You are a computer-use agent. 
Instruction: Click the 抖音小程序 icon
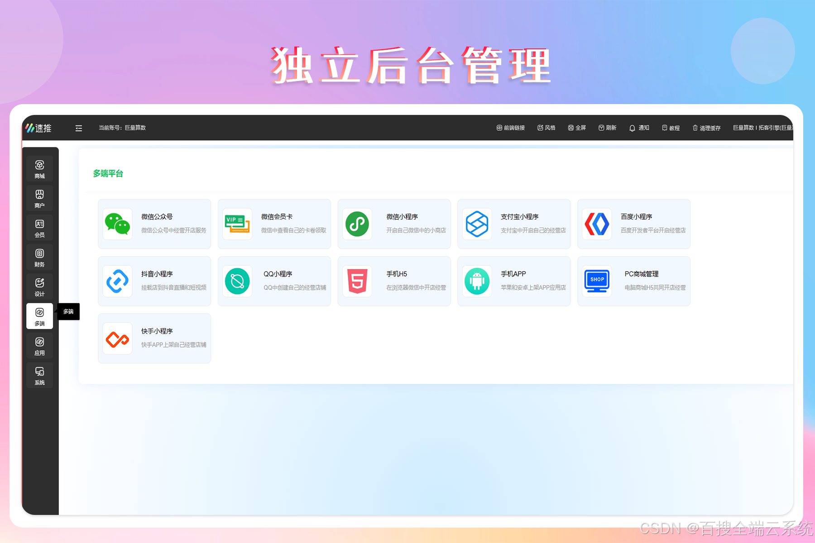click(118, 281)
